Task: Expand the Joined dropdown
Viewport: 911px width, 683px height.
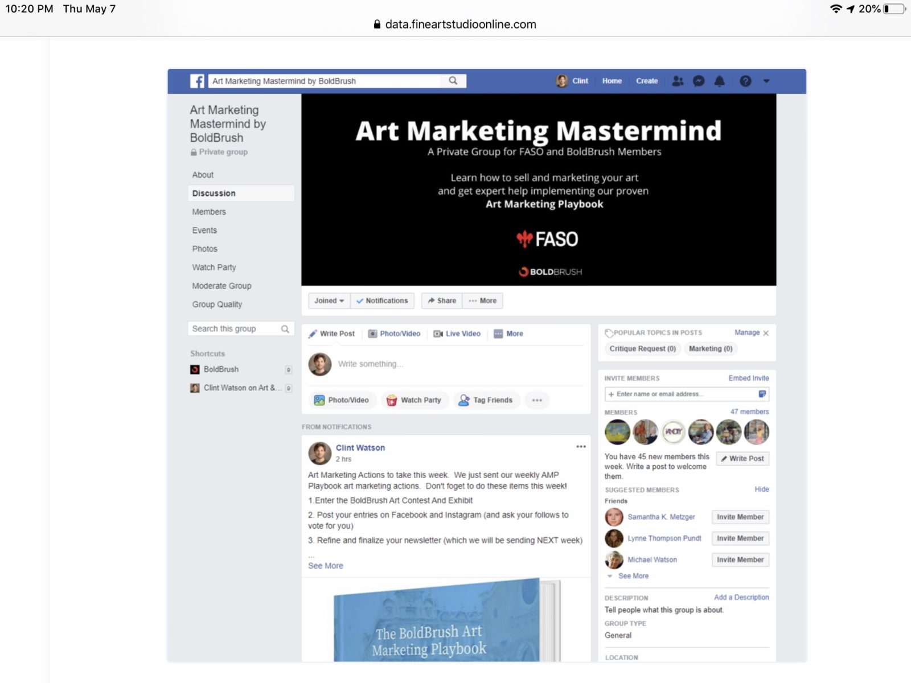Action: tap(329, 301)
